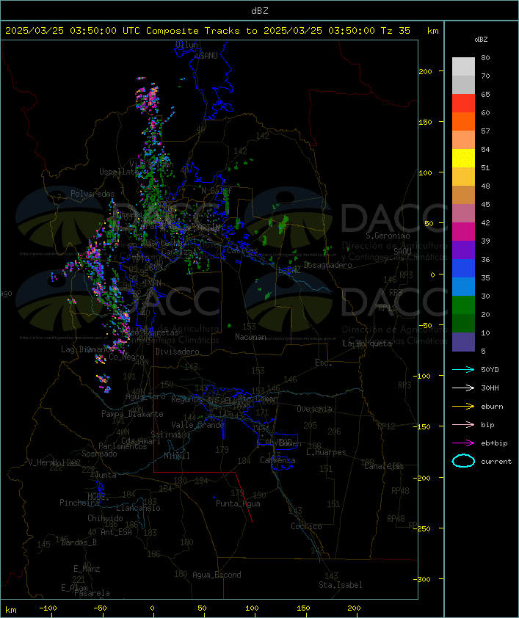519x618 pixels.
Task: Click the 200 tick on the horizontal axis
Action: (x=354, y=608)
